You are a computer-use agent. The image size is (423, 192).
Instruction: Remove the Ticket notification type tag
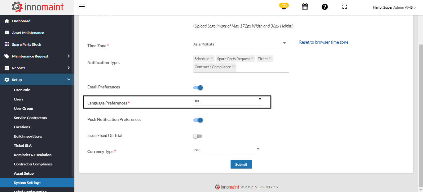(271, 58)
